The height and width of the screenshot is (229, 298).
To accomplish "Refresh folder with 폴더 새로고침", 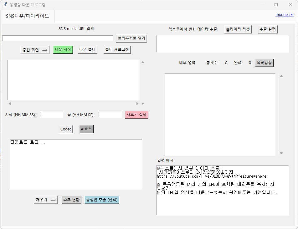I will tap(117, 49).
